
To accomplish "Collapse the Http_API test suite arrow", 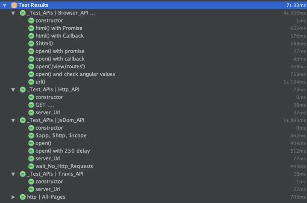I will point(13,90).
